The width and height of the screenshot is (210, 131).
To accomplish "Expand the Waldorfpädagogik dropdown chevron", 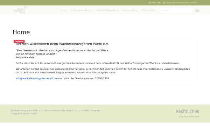I will pos(117,10).
